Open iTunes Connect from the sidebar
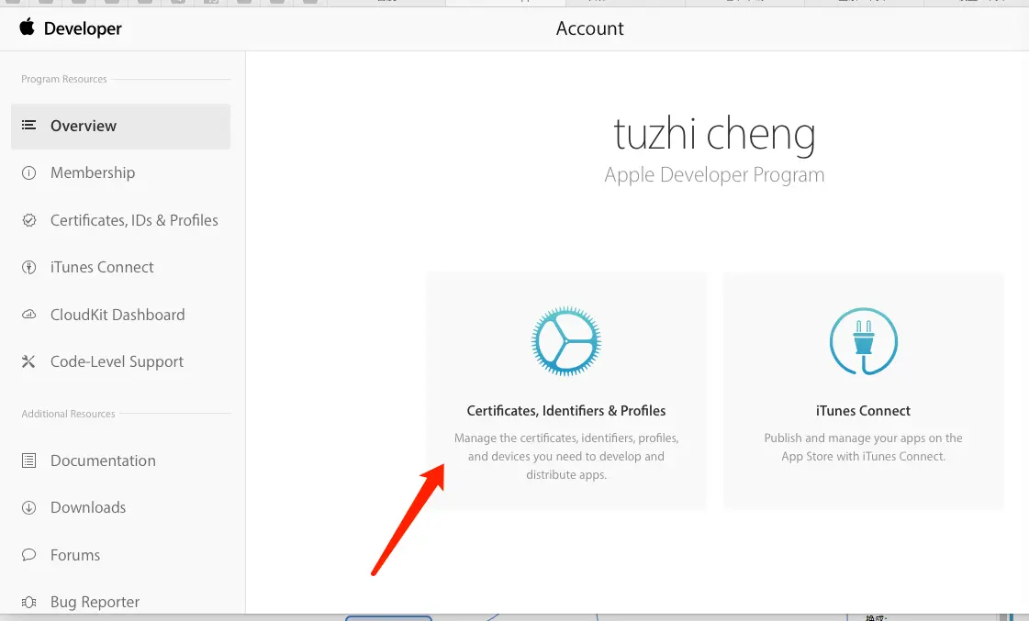This screenshot has height=621, width=1029. [102, 267]
